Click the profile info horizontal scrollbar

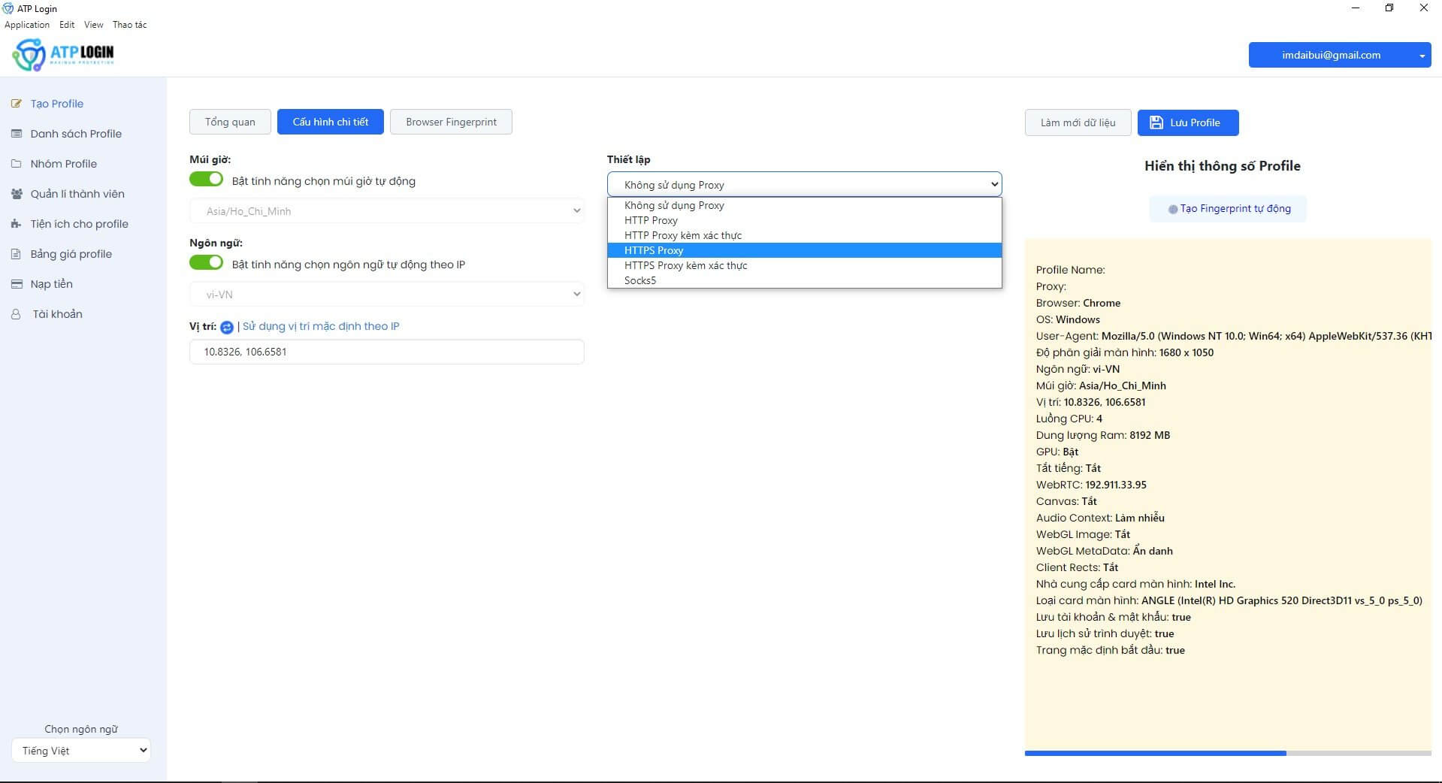1155,753
